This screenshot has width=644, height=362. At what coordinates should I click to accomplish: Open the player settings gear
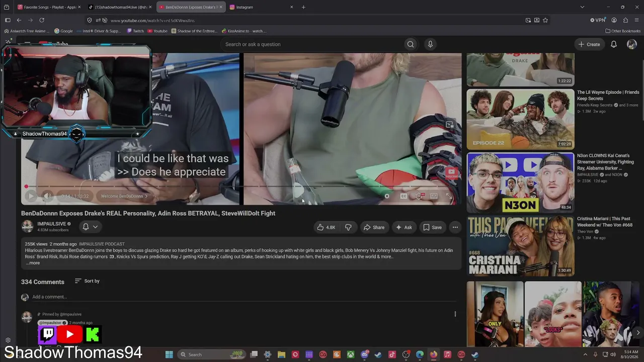click(419, 196)
